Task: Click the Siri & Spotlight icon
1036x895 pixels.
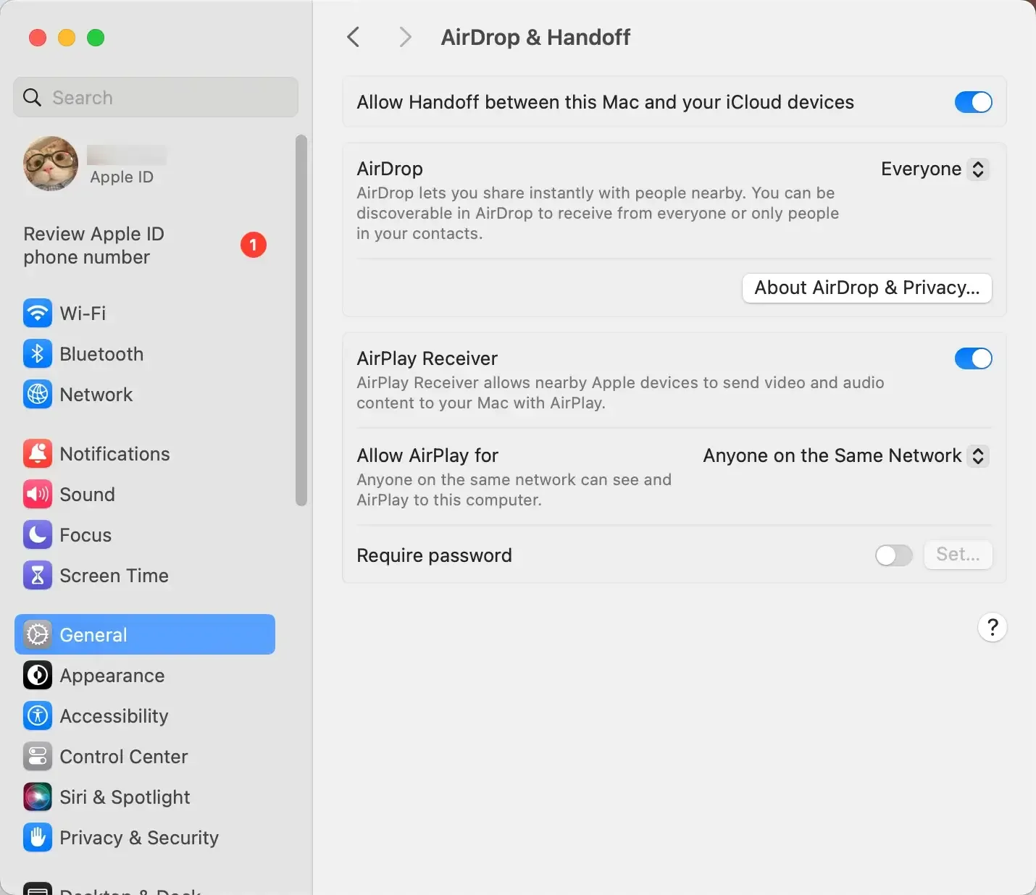Action: pyautogui.click(x=38, y=797)
